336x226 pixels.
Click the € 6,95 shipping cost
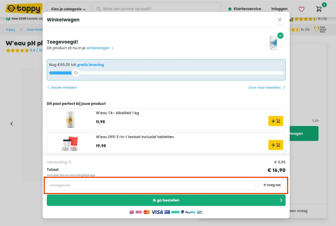[x=280, y=162]
